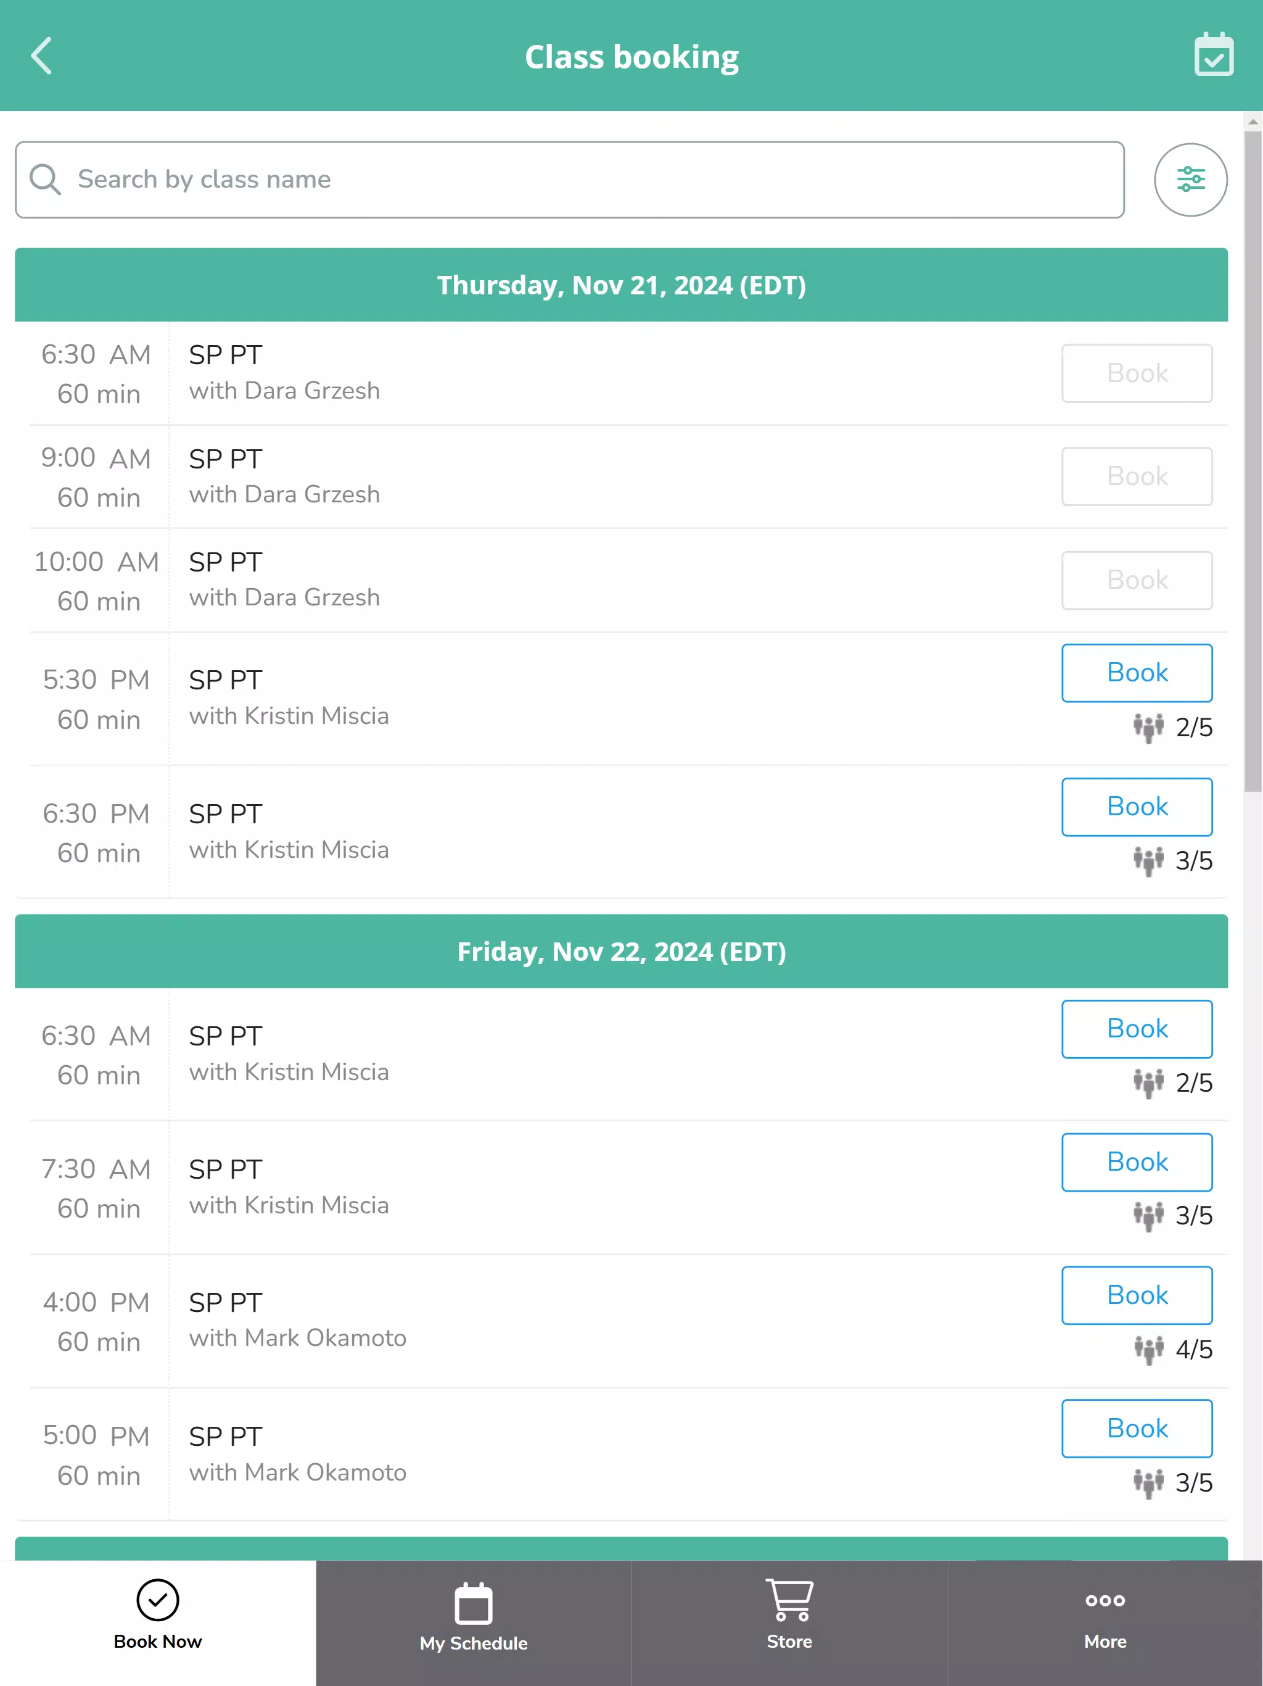The height and width of the screenshot is (1686, 1263).
Task: Book Thursday 6:30 PM class with Kristin Miscia
Action: pyautogui.click(x=1137, y=807)
